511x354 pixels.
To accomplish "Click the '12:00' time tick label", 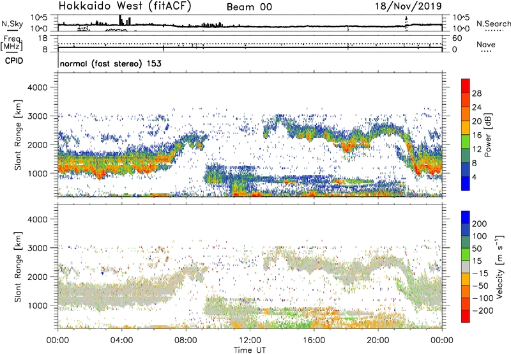I will click(250, 341).
